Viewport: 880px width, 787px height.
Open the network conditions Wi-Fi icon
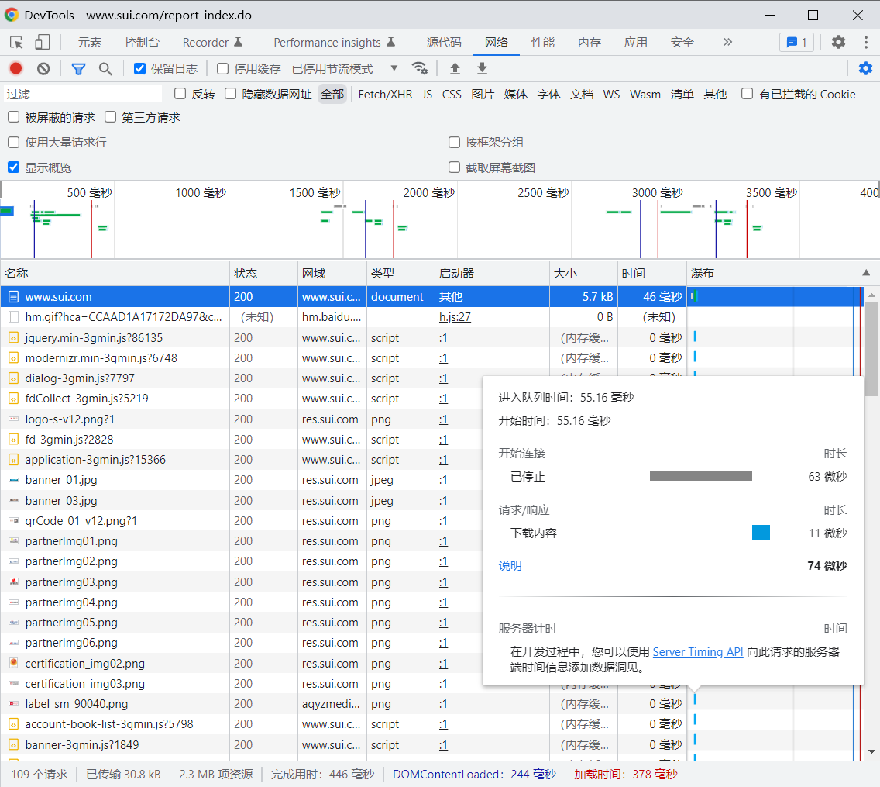420,68
